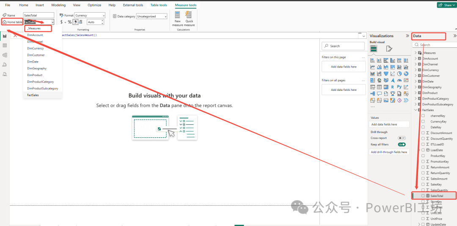Collapse the FactSales table
This screenshot has width=457, height=226.
click(x=416, y=110)
